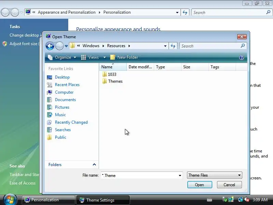Open previous locations dropdown in dialog address bar
The width and height of the screenshot is (273, 205).
tap(165, 46)
